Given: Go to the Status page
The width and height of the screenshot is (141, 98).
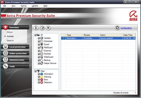Looking at the screenshot, I should click(x=10, y=32).
